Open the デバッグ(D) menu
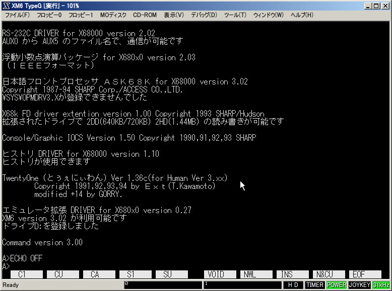 coord(204,15)
